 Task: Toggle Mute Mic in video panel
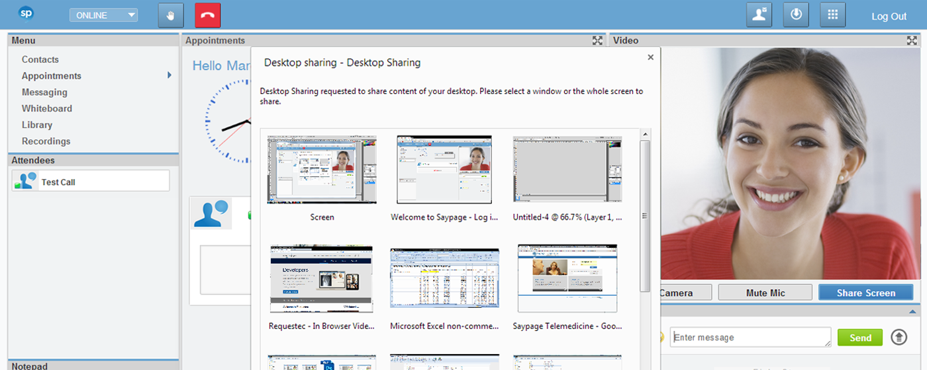[x=765, y=293]
